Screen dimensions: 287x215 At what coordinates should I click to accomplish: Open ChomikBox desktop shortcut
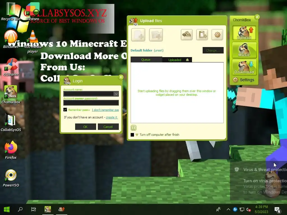11,95
